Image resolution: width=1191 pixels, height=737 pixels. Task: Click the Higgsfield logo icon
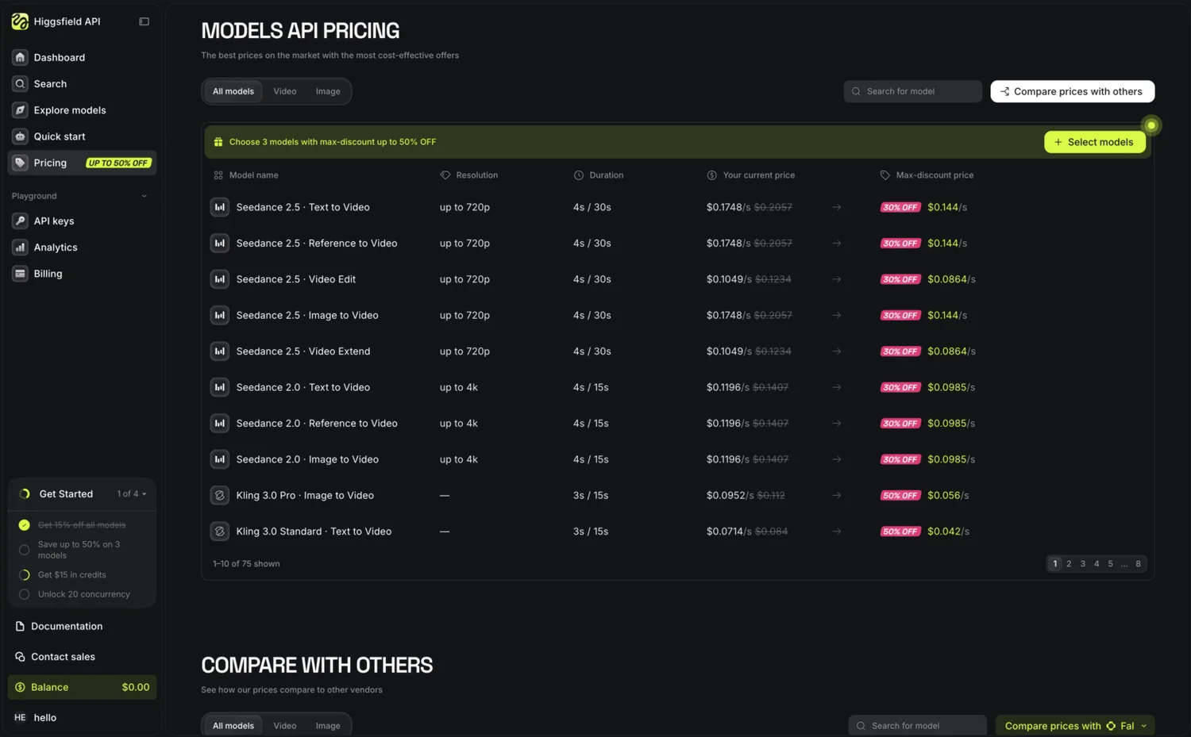tap(20, 21)
